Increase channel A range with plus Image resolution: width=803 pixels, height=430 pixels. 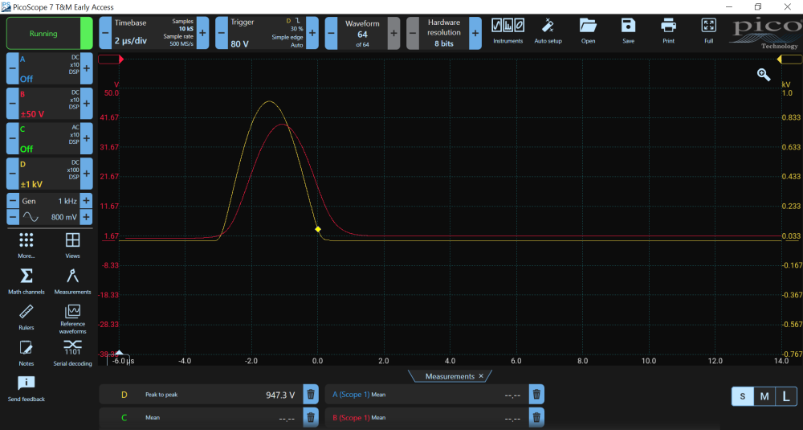click(87, 68)
